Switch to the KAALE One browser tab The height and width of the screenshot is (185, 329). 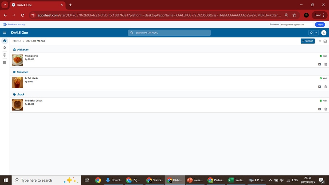pos(37,5)
